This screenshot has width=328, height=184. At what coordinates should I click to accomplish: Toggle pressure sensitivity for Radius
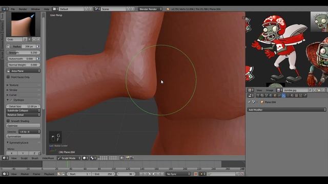click(38, 47)
